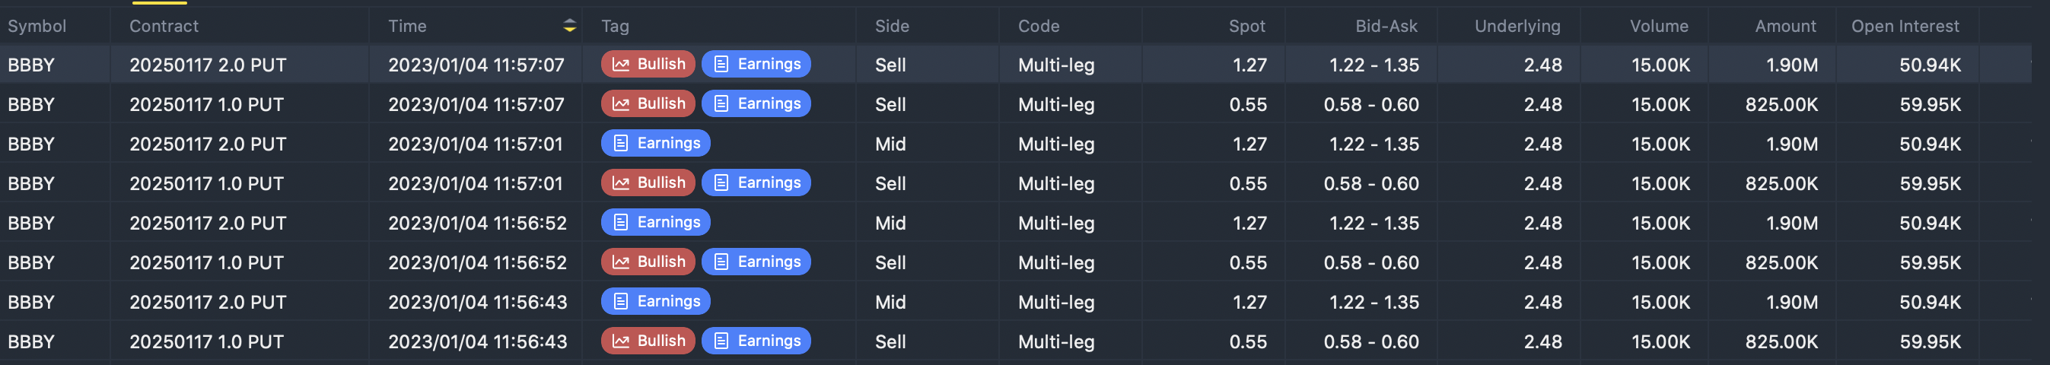Click Bullish tag in 11:57:07 2.0 PUT row
The width and height of the screenshot is (2050, 365).
[x=648, y=65]
